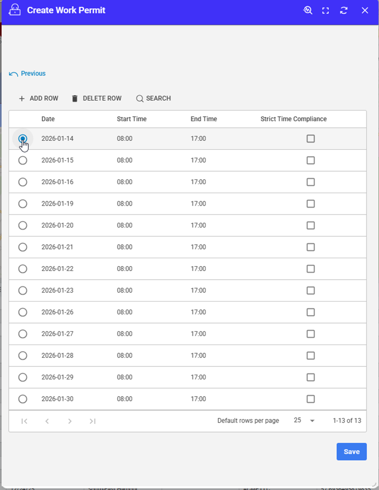
Task: Click the zoom search icon in header
Action: point(308,10)
